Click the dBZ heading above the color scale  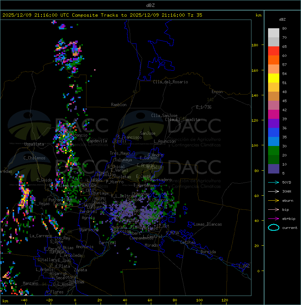pyautogui.click(x=282, y=20)
